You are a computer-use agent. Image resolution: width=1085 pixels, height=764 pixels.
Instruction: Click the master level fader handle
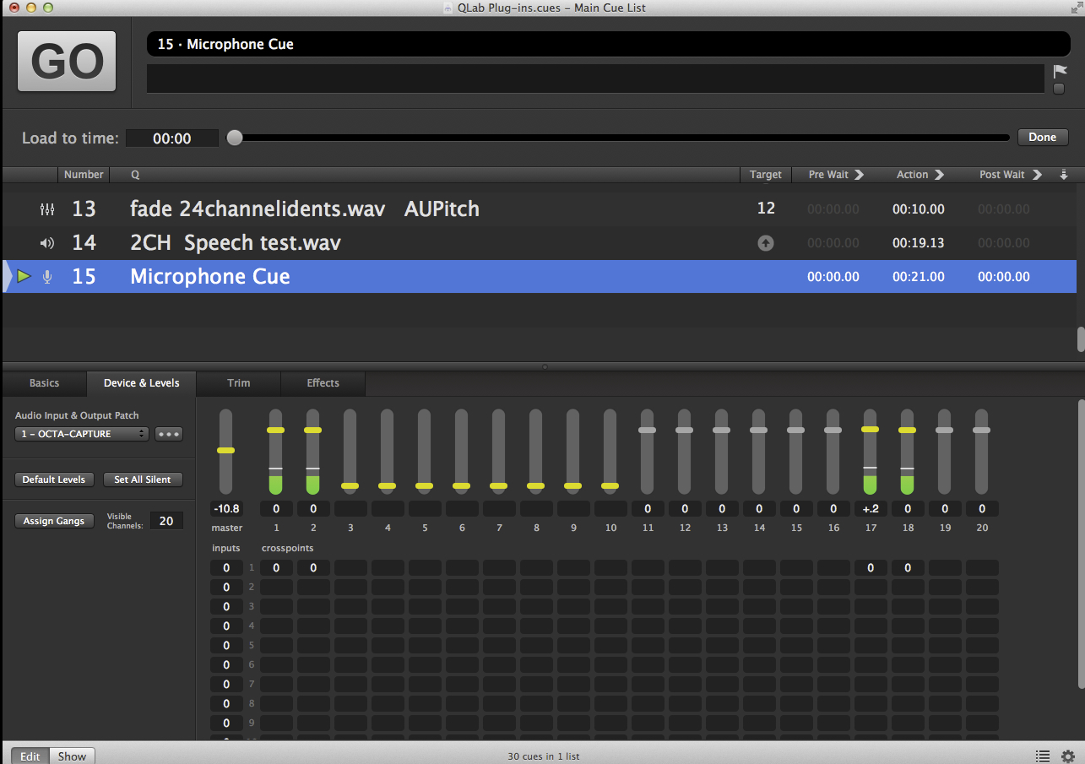point(225,451)
